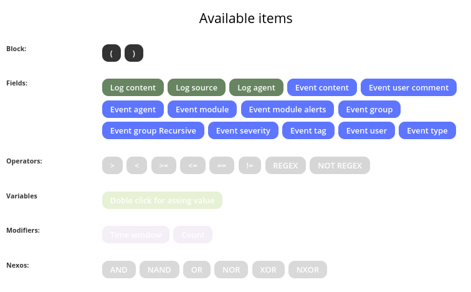This screenshot has height=292, width=471.
Task: Choose the less-or-equal operator
Action: 193,165
